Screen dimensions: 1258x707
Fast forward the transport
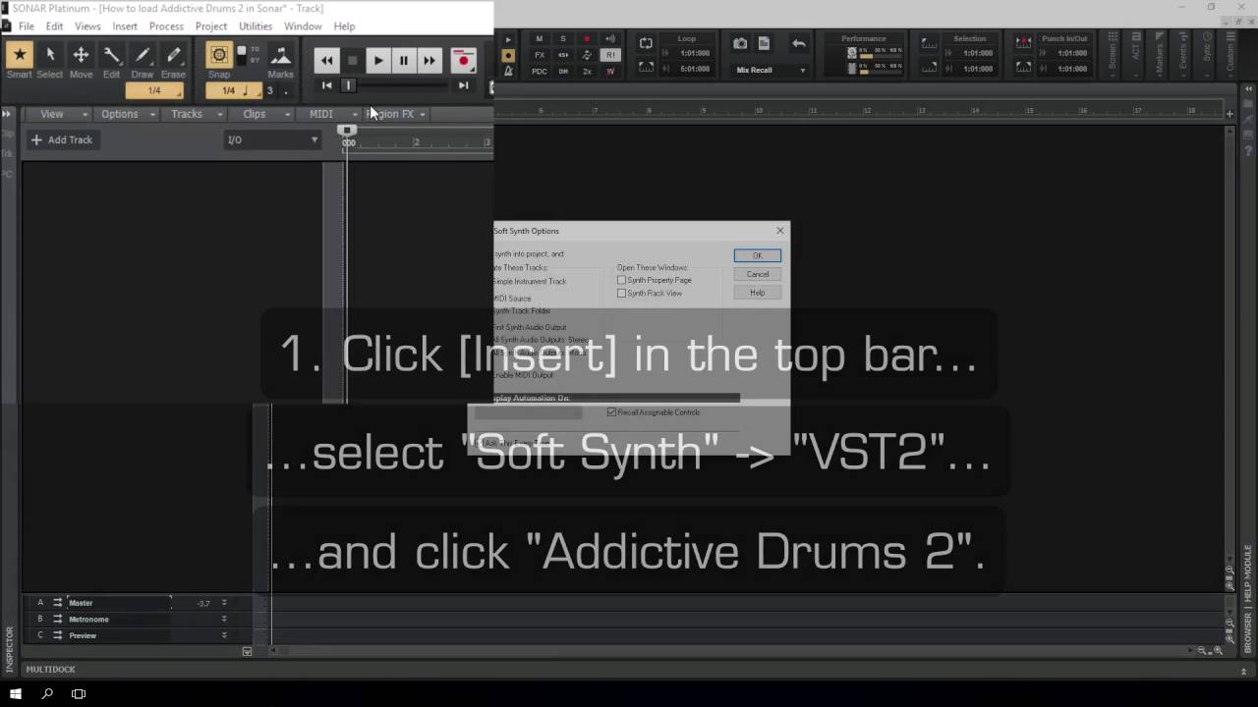(429, 61)
